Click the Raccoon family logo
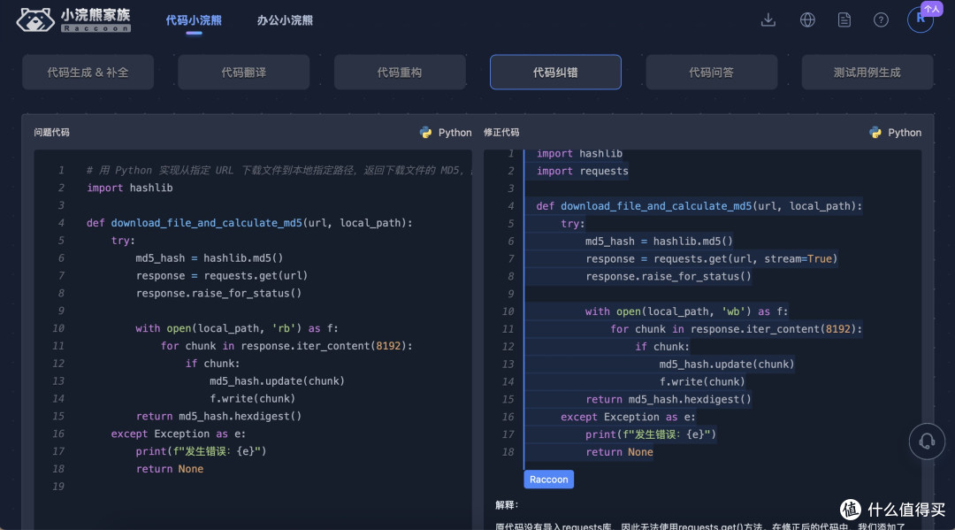This screenshot has width=955, height=530. pyautogui.click(x=73, y=19)
